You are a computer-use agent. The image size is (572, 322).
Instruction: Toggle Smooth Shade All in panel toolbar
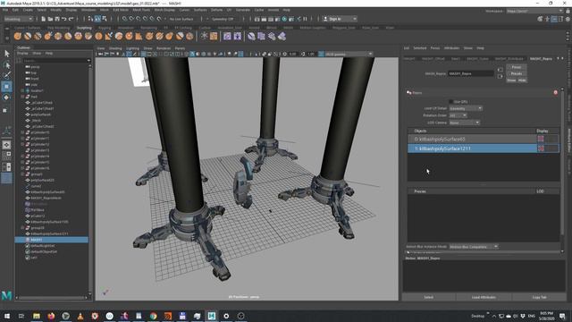[x=192, y=54]
